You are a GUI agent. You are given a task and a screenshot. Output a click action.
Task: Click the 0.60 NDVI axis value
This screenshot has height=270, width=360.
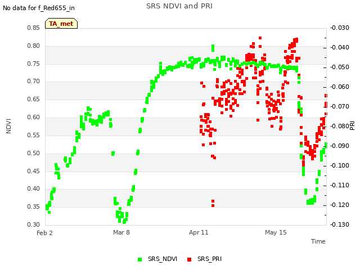click(34, 117)
